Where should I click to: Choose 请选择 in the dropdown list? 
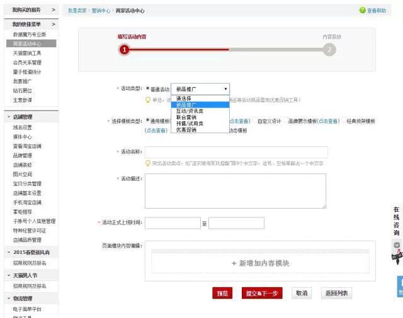(x=200, y=99)
